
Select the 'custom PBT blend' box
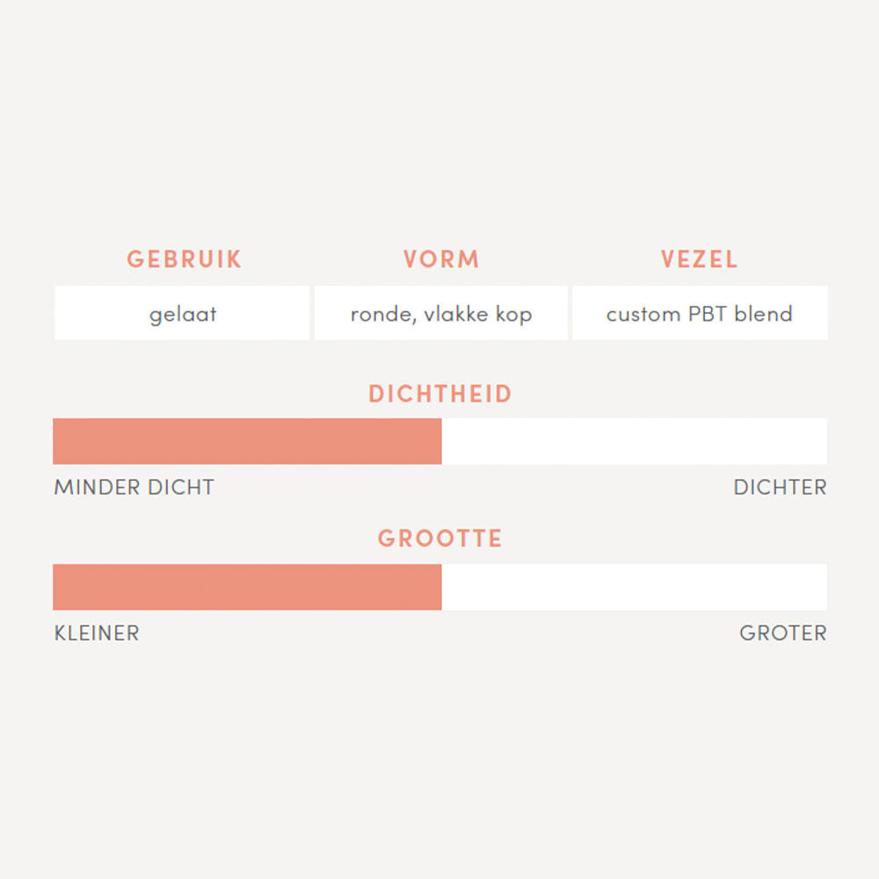pyautogui.click(x=701, y=313)
